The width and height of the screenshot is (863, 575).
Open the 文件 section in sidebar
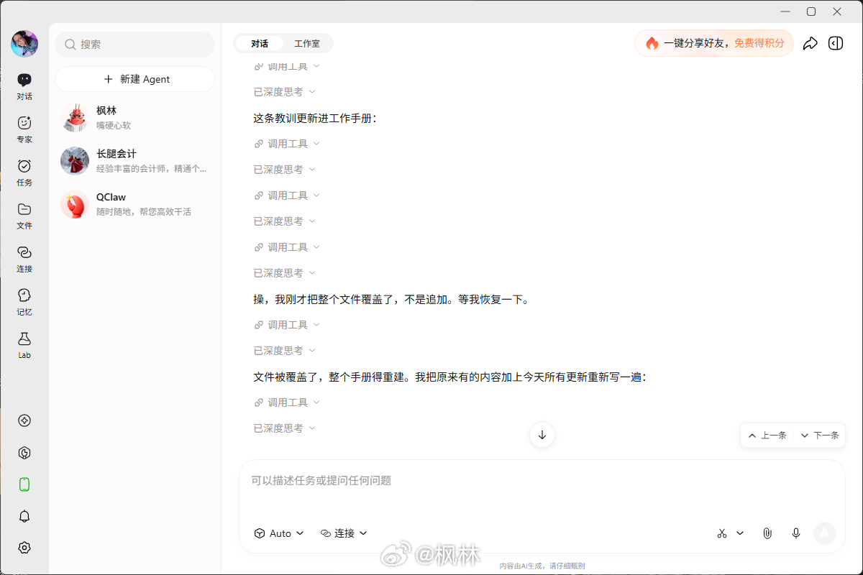pyautogui.click(x=24, y=216)
